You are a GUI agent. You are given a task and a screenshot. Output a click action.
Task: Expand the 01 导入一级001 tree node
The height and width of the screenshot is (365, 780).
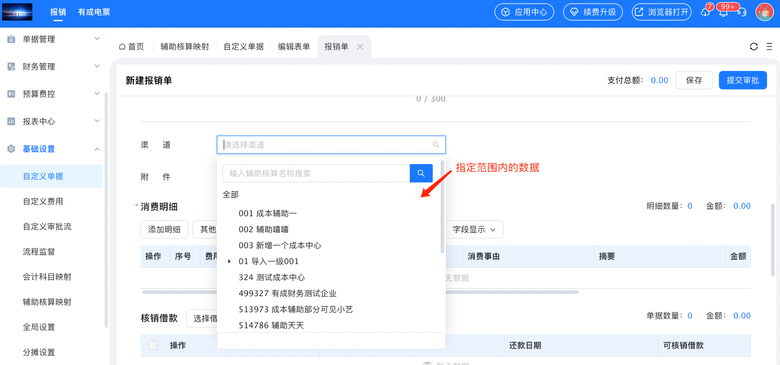click(229, 261)
